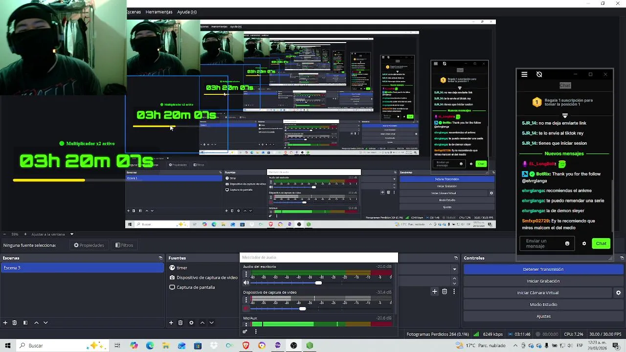
Task: Open chat emoji picker icon
Action: click(x=567, y=243)
